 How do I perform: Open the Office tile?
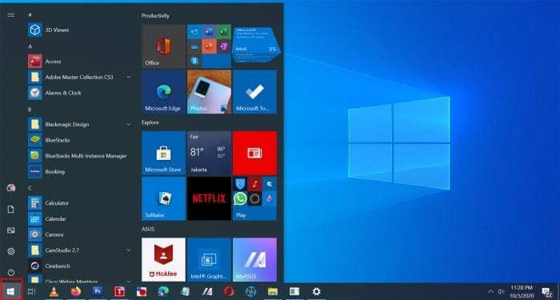click(163, 46)
